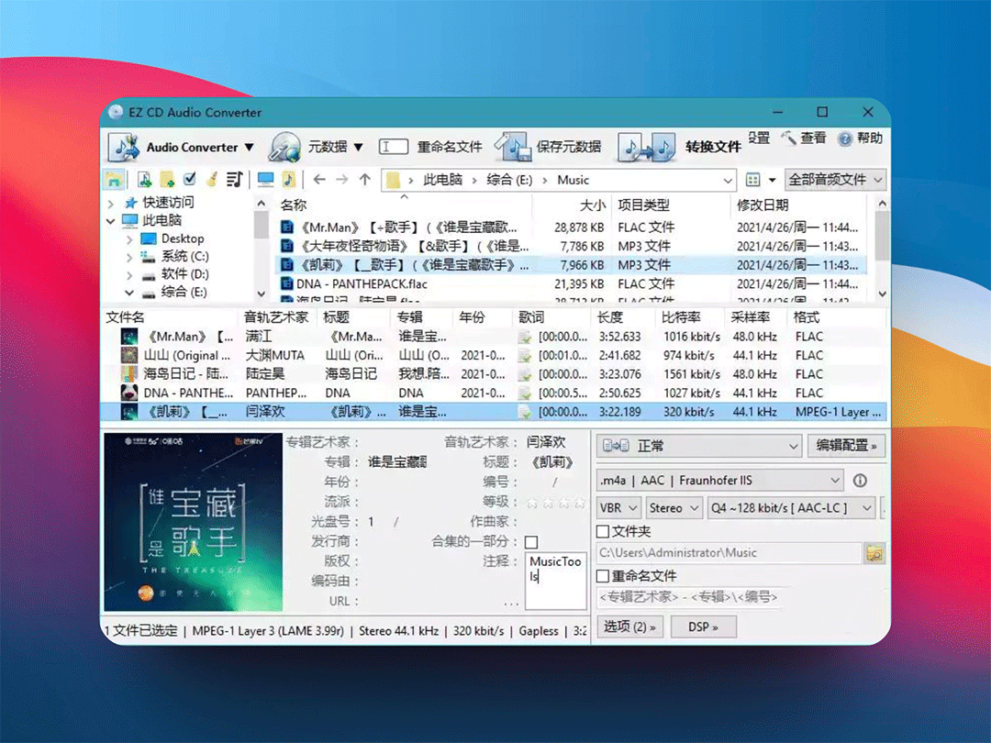The width and height of the screenshot is (991, 743).
Task: Click the select-all checkmark toolbar icon
Action: pos(190,180)
